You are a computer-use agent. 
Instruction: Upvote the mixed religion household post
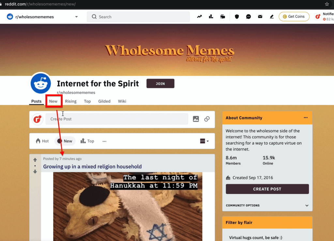[x=35, y=160]
